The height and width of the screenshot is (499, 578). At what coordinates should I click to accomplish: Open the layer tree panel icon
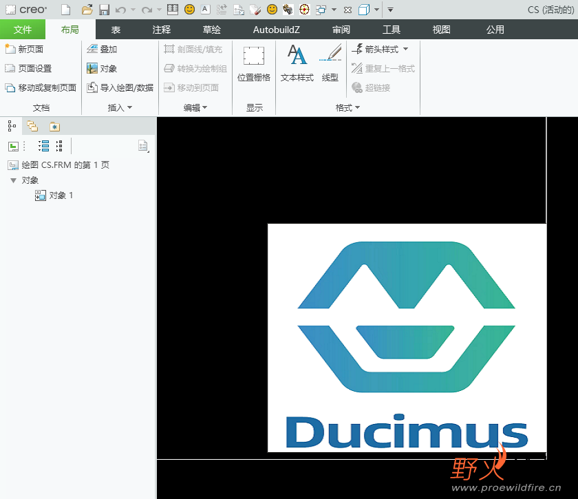click(32, 126)
